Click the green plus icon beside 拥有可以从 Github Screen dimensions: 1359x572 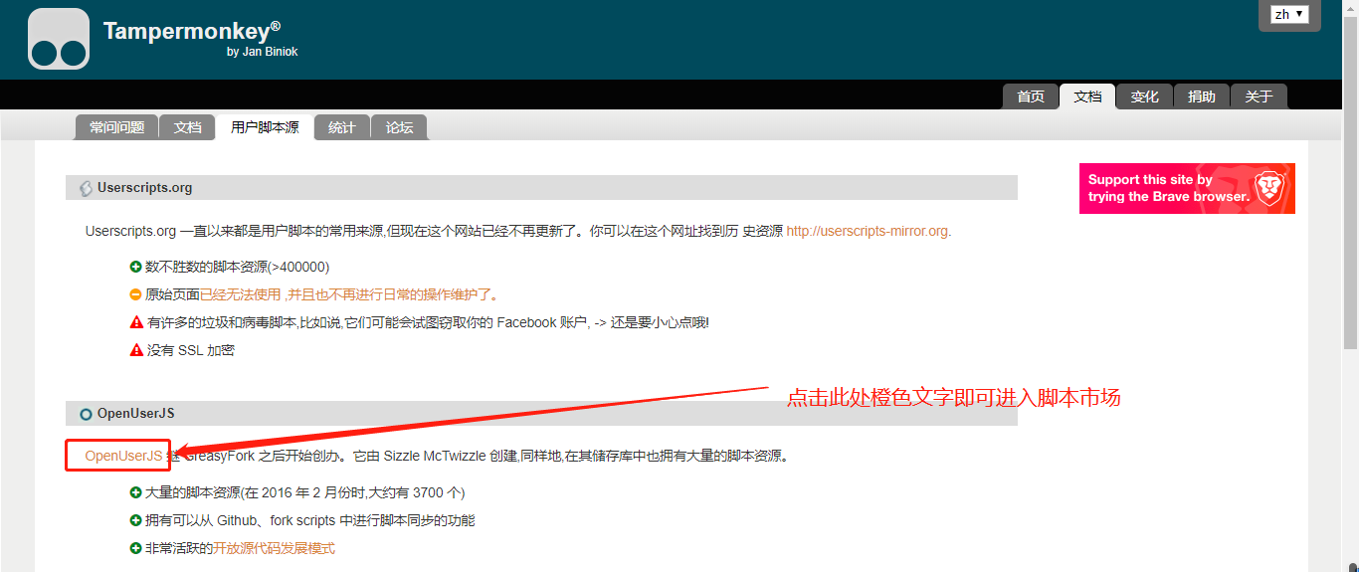pyautogui.click(x=136, y=520)
